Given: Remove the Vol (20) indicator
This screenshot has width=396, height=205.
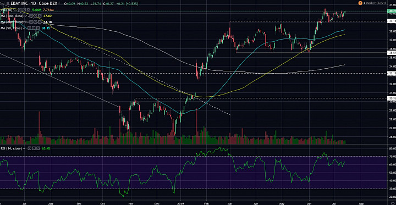Looking at the screenshot, I should click(x=29, y=9).
